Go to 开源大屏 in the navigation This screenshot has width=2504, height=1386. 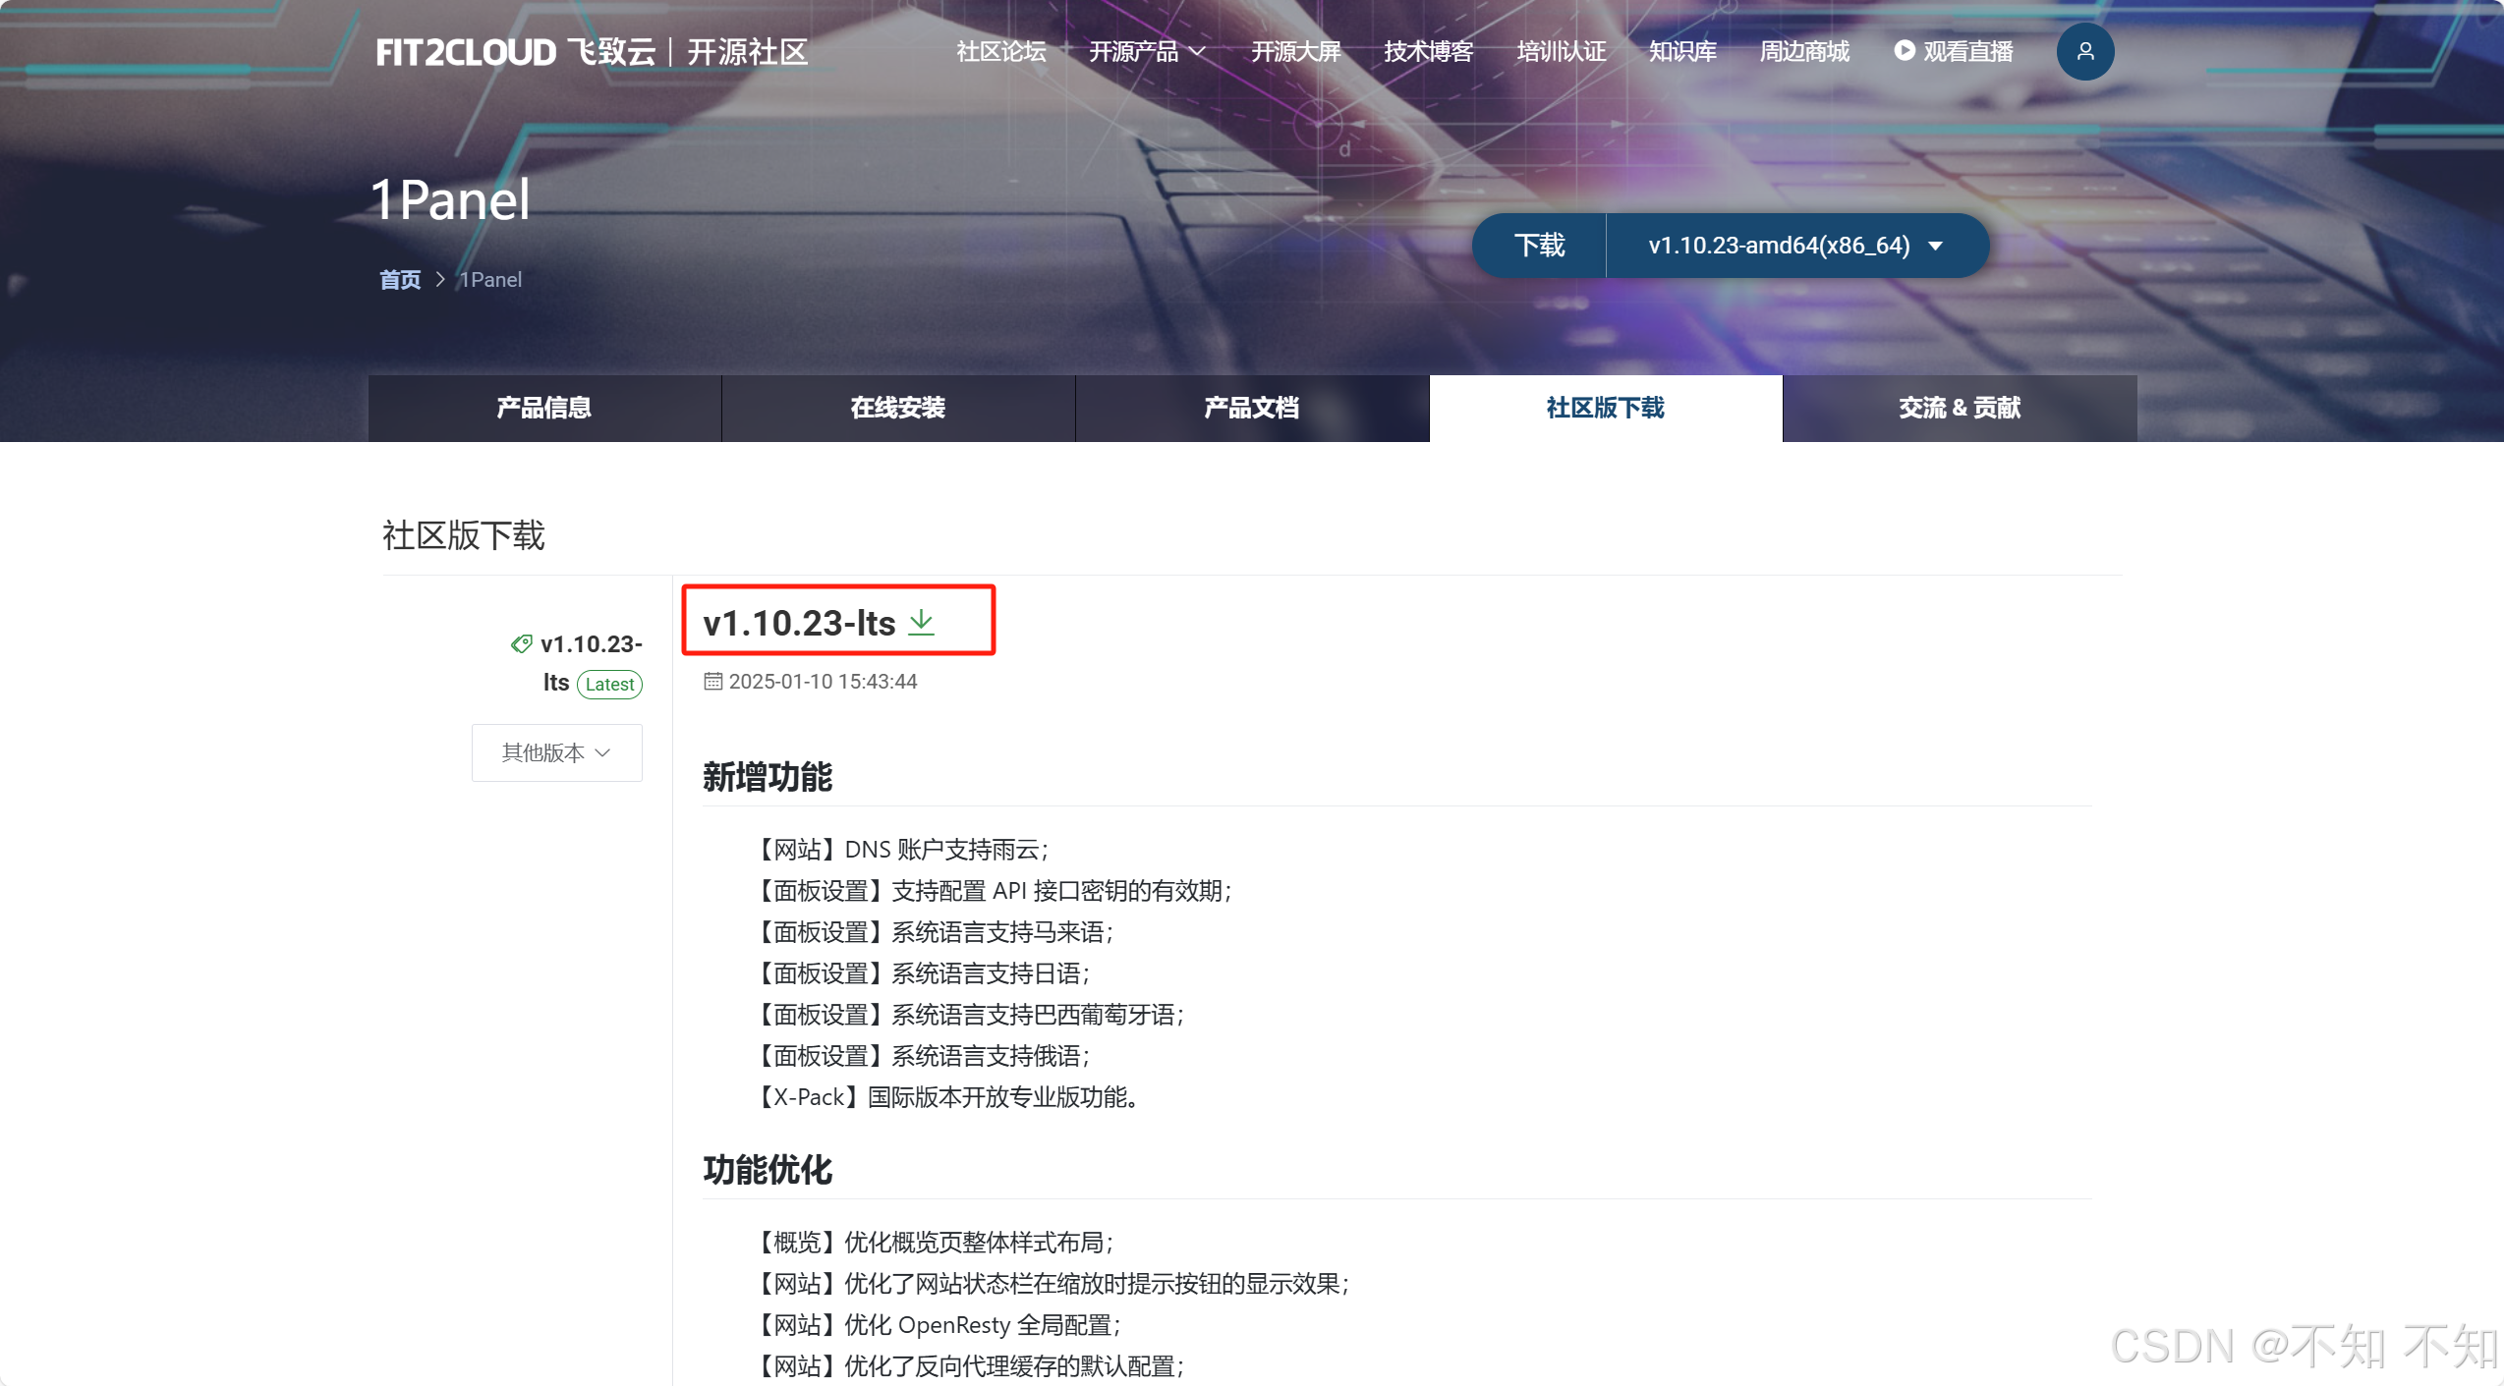point(1295,51)
